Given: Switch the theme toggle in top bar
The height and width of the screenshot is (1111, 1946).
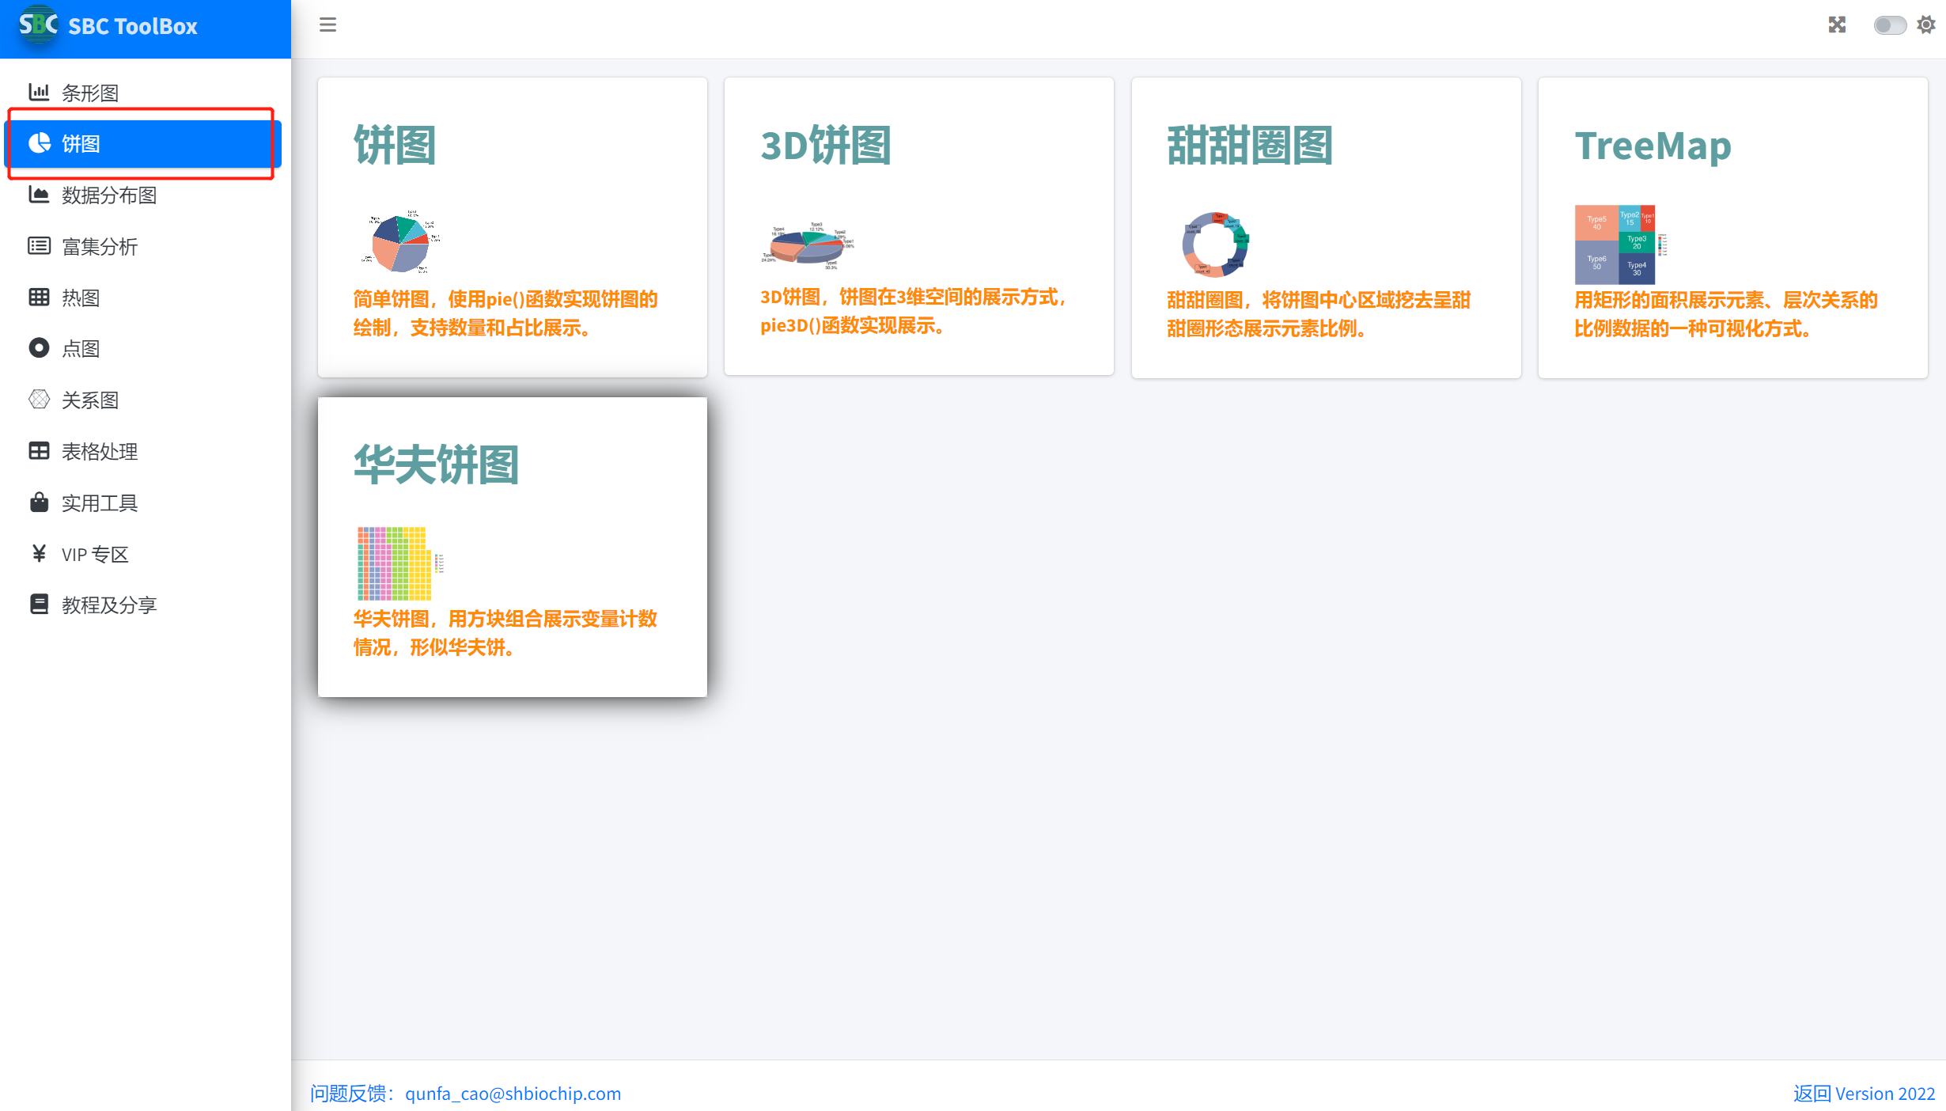Looking at the screenshot, I should (1890, 25).
